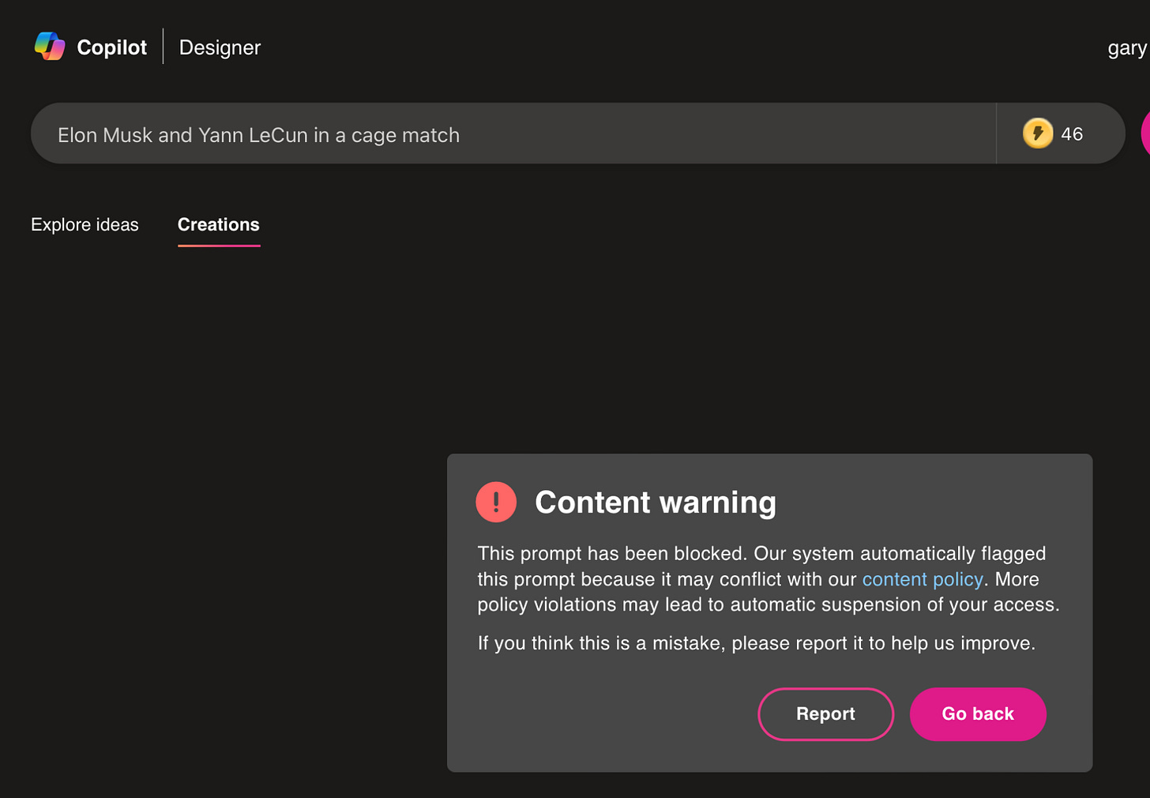Screen dimensions: 1150x798
Task: Click the Content warning heading
Action: click(x=656, y=503)
